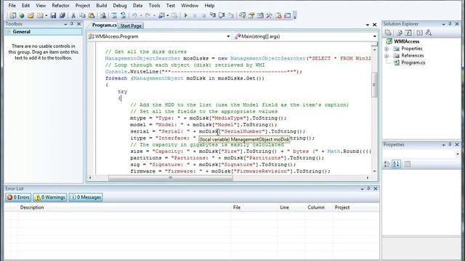Toggle auto-hide pin on Toolbox panel
The height and width of the screenshot is (261, 465).
point(72,24)
